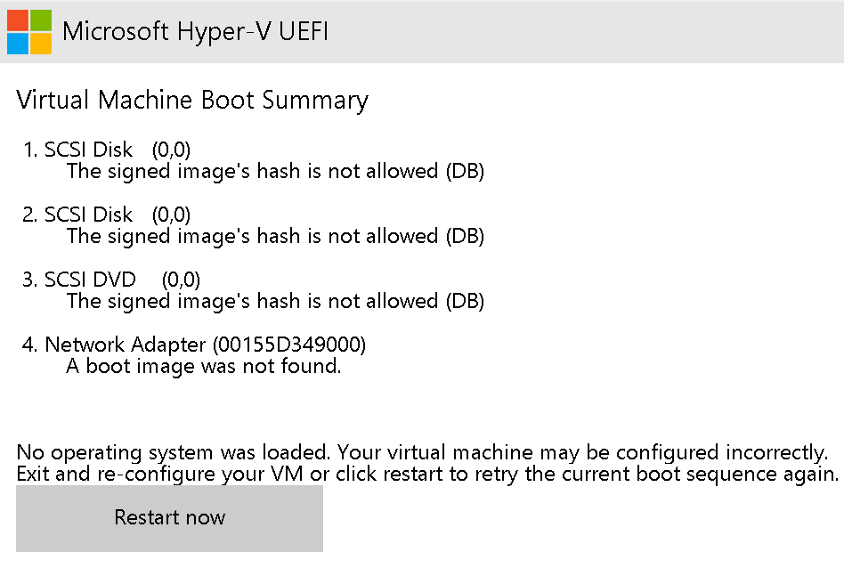This screenshot has width=844, height=568.
Task: Click the Microsoft four-square logo
Action: pos(31,32)
